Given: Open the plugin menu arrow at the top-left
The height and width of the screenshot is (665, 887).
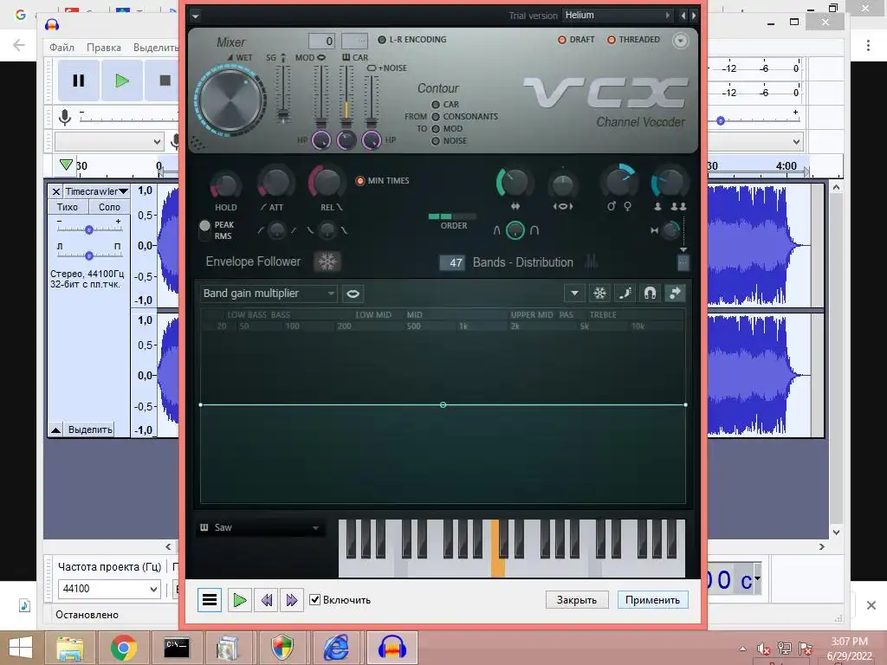Looking at the screenshot, I should coord(195,16).
